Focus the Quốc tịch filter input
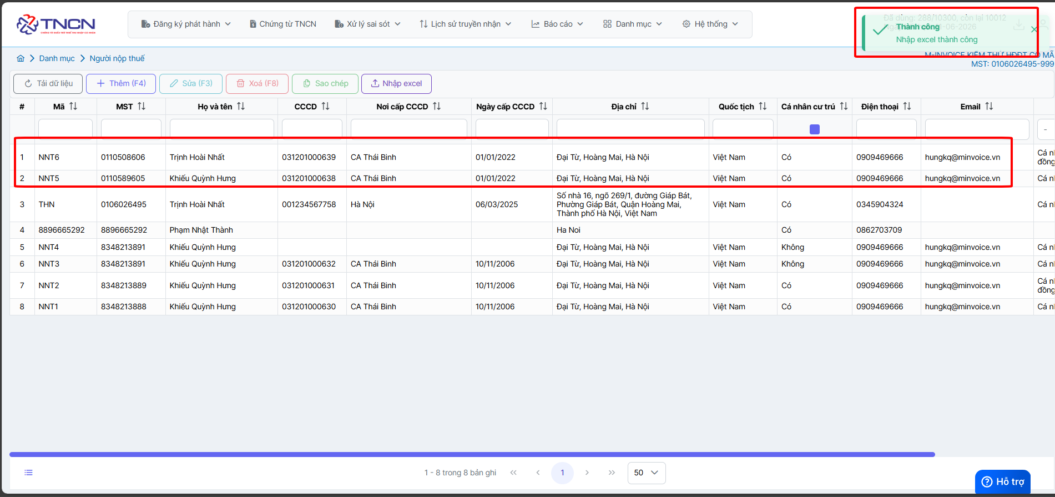 pos(743,128)
